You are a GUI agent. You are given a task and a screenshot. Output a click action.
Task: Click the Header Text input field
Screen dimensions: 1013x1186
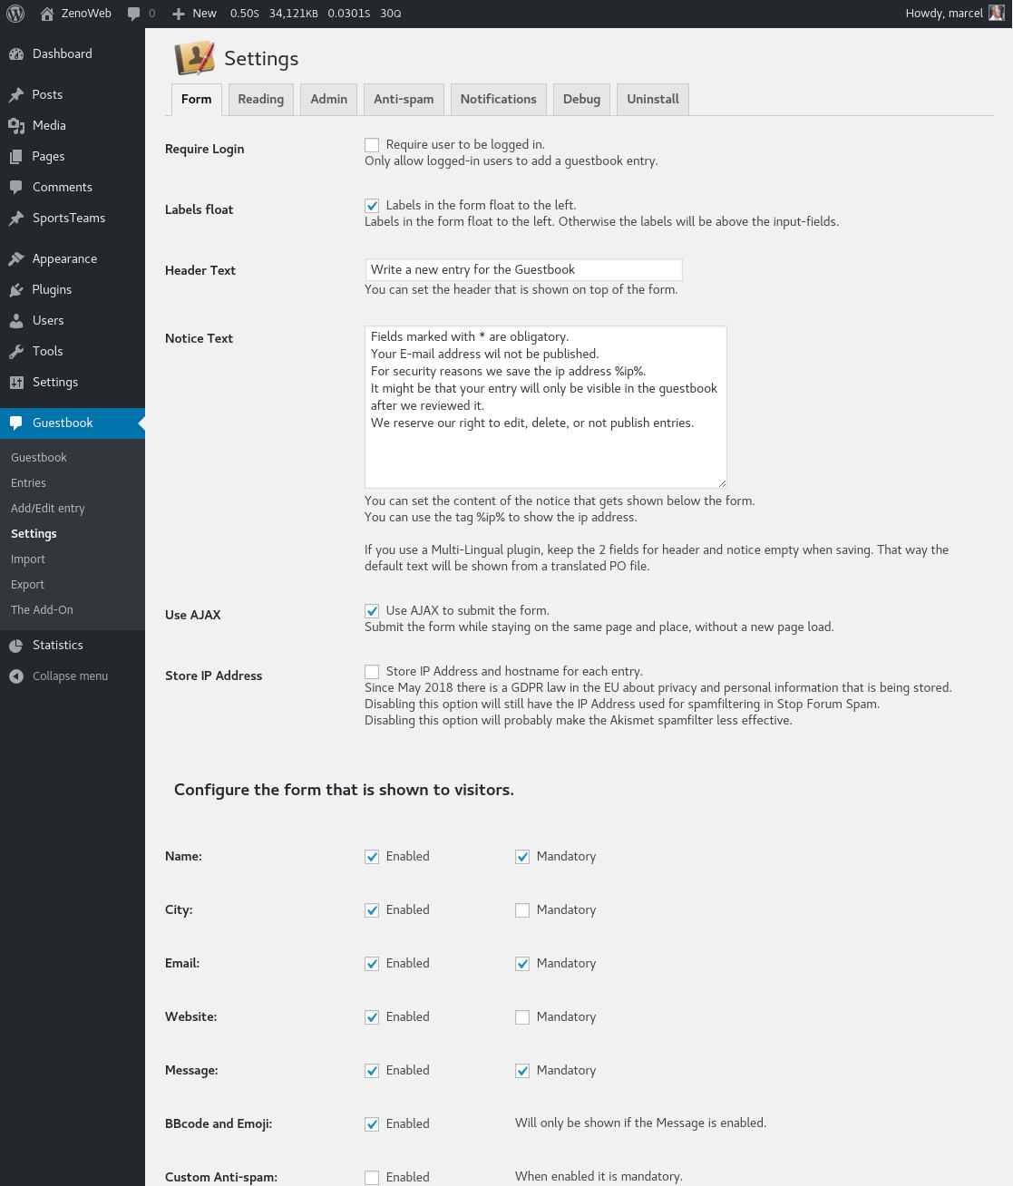pyautogui.click(x=523, y=270)
